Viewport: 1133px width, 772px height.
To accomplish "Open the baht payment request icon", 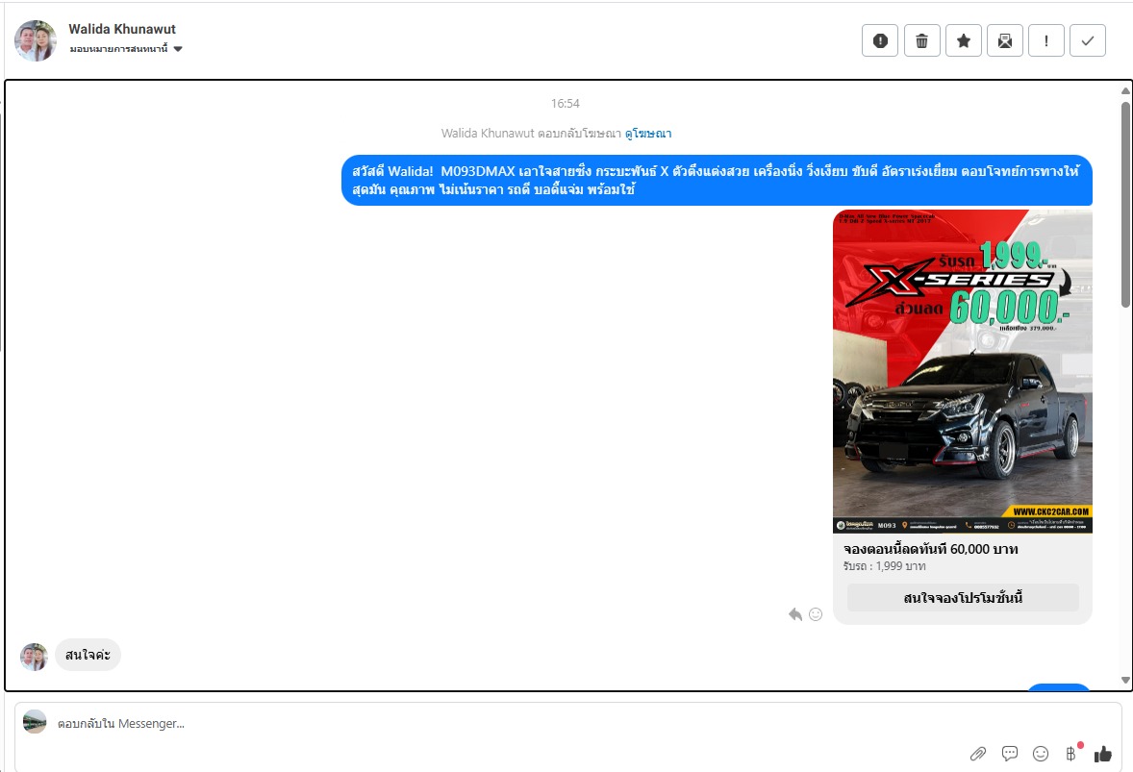I will (1070, 754).
